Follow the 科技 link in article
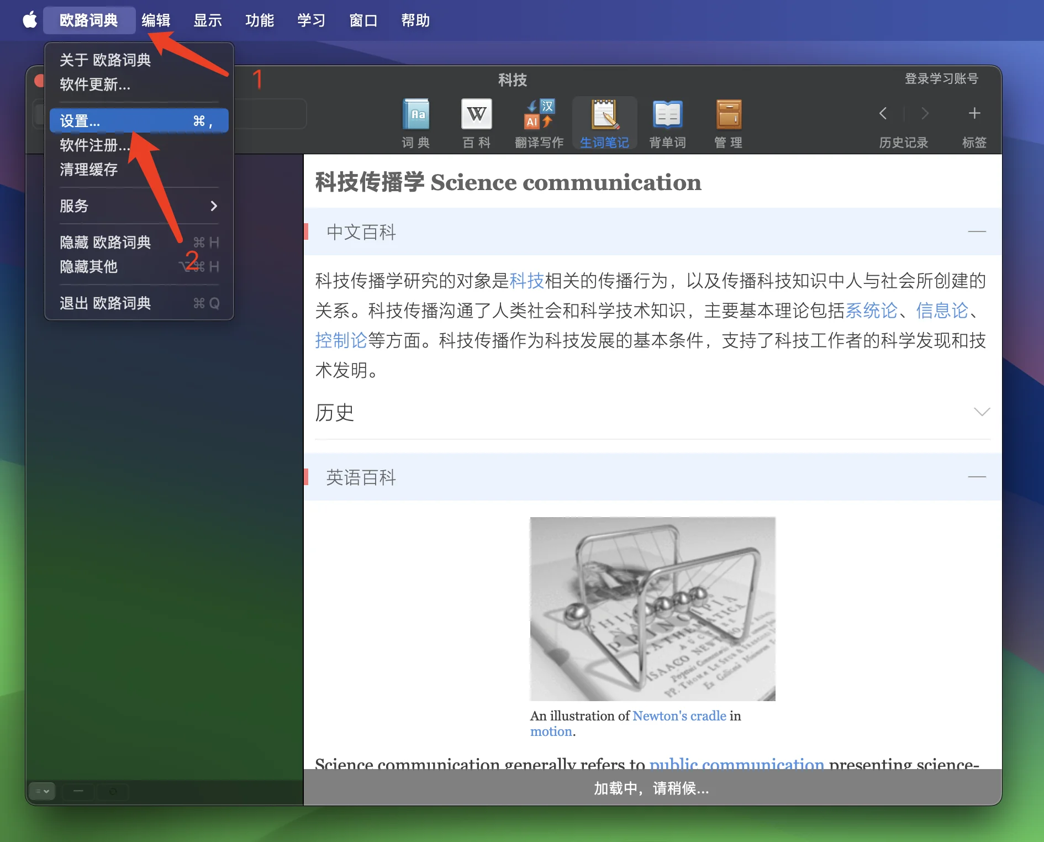 coord(527,281)
